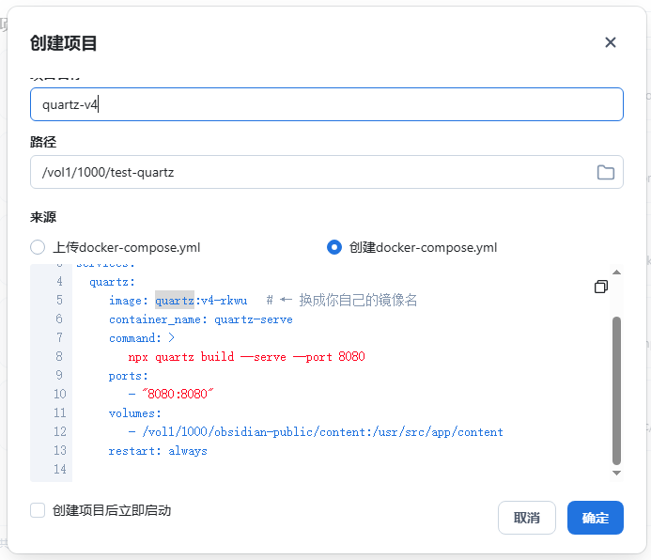This screenshot has height=560, width=651.
Task: Copy compose content with the copy icon
Action: click(x=601, y=287)
